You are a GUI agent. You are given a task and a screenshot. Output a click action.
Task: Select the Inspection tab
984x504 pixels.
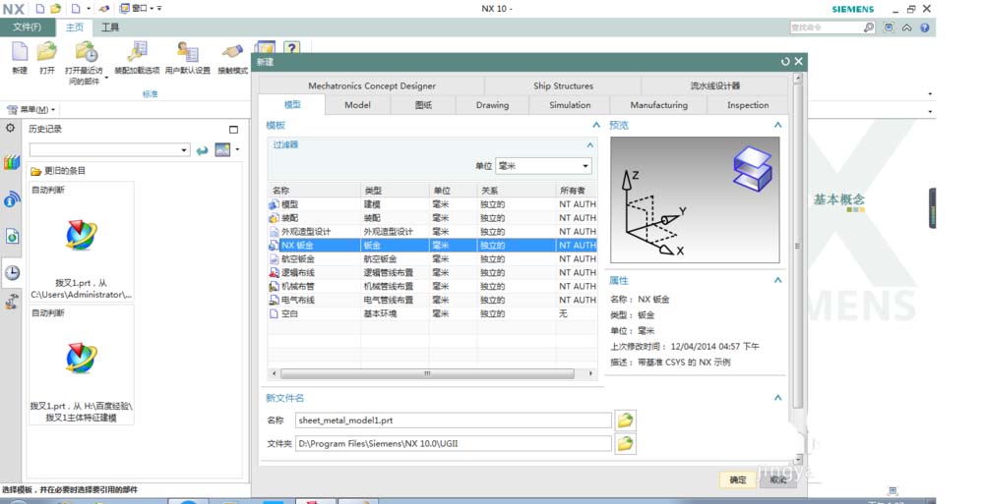click(x=748, y=105)
